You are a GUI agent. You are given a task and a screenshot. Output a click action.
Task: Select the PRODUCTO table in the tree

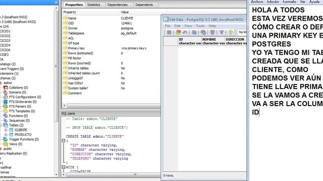[23, 135]
